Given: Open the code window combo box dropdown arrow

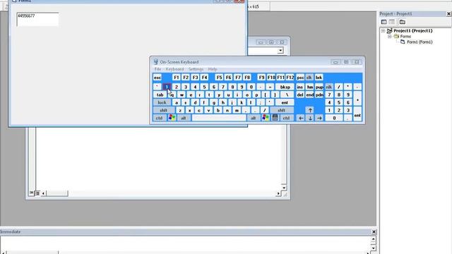Looking at the screenshot, I should 280,51.
